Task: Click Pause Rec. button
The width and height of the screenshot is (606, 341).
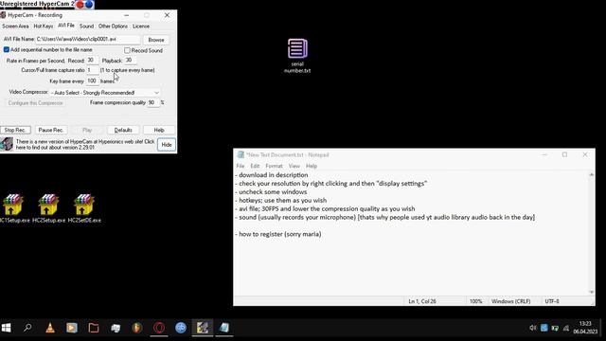Action: [x=50, y=130]
